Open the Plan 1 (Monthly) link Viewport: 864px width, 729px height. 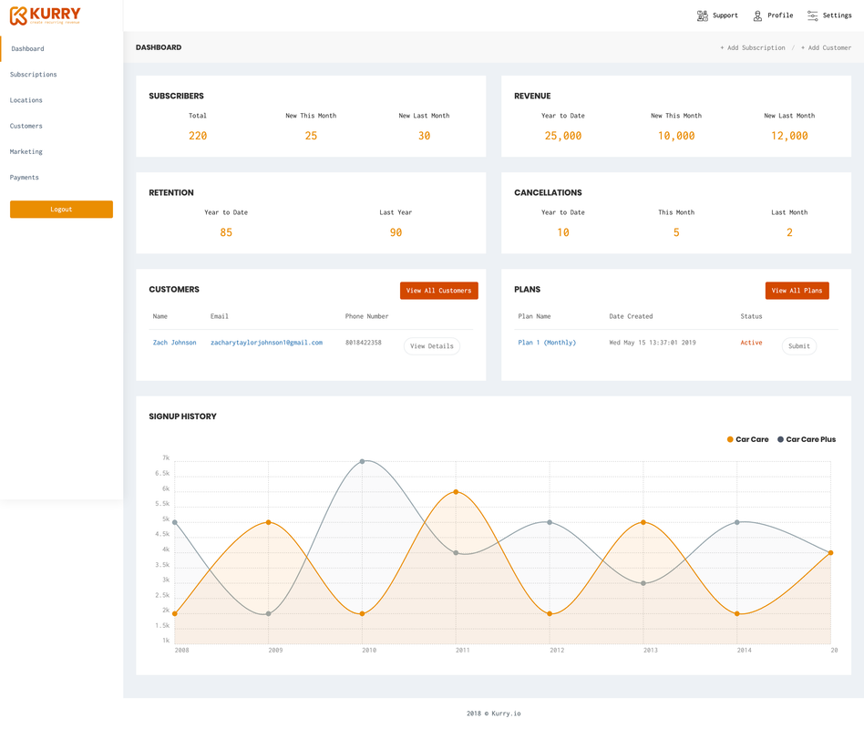(x=547, y=343)
